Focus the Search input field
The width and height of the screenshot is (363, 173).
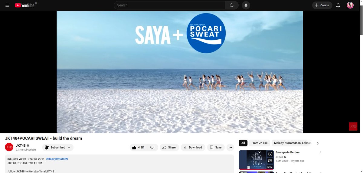click(x=169, y=5)
